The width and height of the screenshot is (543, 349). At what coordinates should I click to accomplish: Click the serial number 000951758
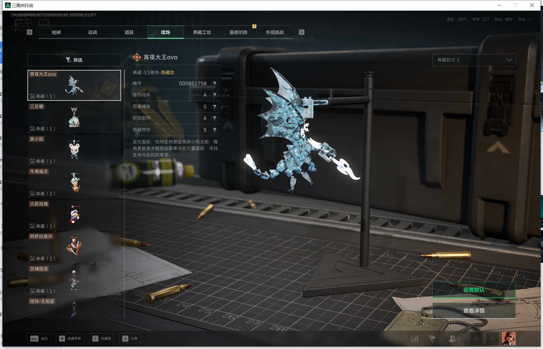[193, 83]
